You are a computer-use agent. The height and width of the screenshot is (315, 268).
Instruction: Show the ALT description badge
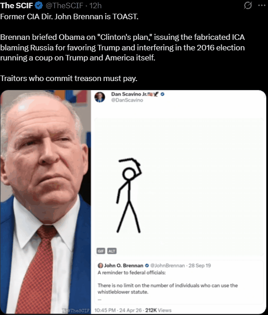tap(112, 251)
